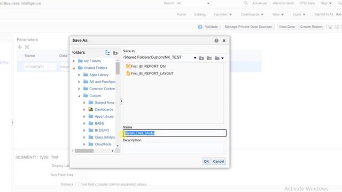Select First_BI_REPORT_LAYOUT file entry

point(150,74)
